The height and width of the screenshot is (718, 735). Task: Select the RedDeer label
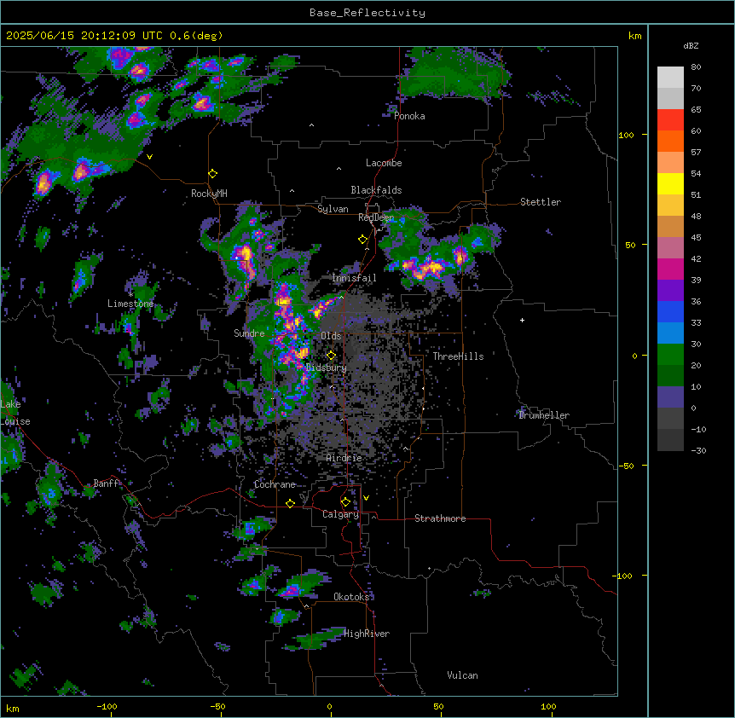point(376,217)
